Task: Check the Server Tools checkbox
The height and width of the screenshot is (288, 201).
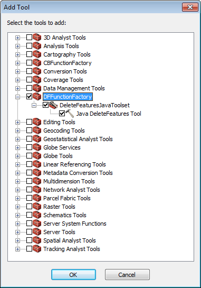Action: point(30,231)
